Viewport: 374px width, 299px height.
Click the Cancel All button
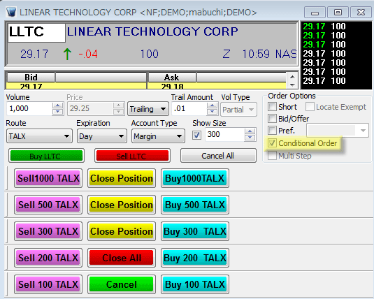coord(218,156)
